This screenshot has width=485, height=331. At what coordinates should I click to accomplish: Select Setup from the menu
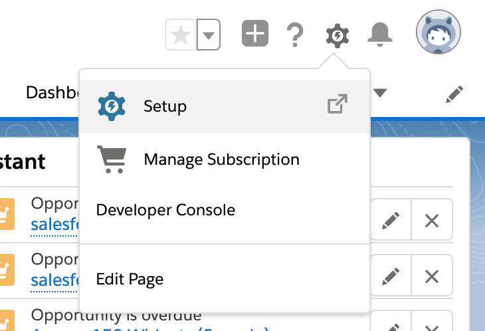pos(165,106)
